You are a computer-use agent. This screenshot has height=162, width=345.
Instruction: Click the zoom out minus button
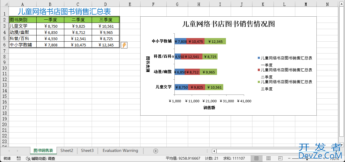coord(289,158)
